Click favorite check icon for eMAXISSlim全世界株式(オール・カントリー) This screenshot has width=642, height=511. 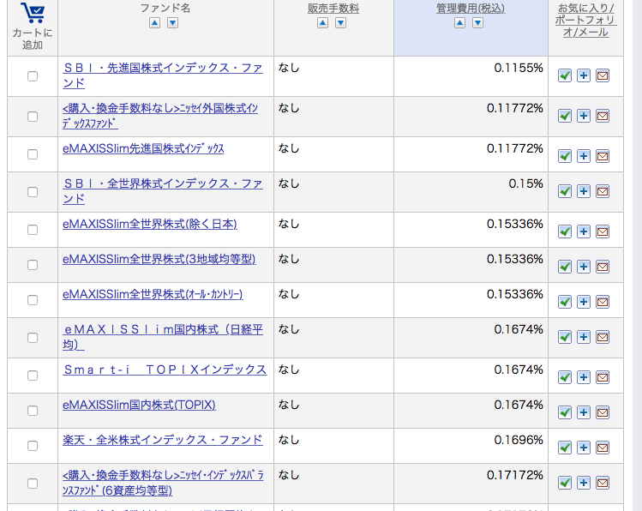click(x=565, y=302)
